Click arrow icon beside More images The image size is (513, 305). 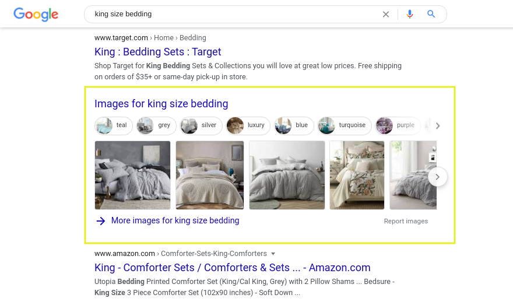(101, 221)
